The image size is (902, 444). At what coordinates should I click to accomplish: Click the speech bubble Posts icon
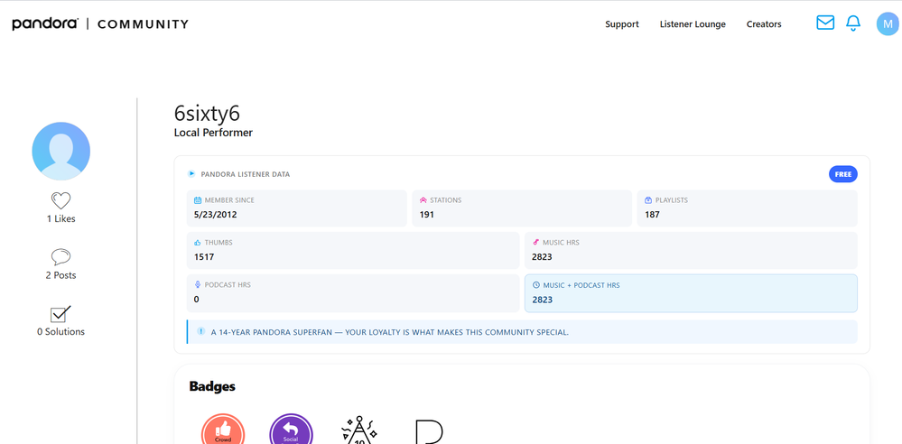point(61,257)
